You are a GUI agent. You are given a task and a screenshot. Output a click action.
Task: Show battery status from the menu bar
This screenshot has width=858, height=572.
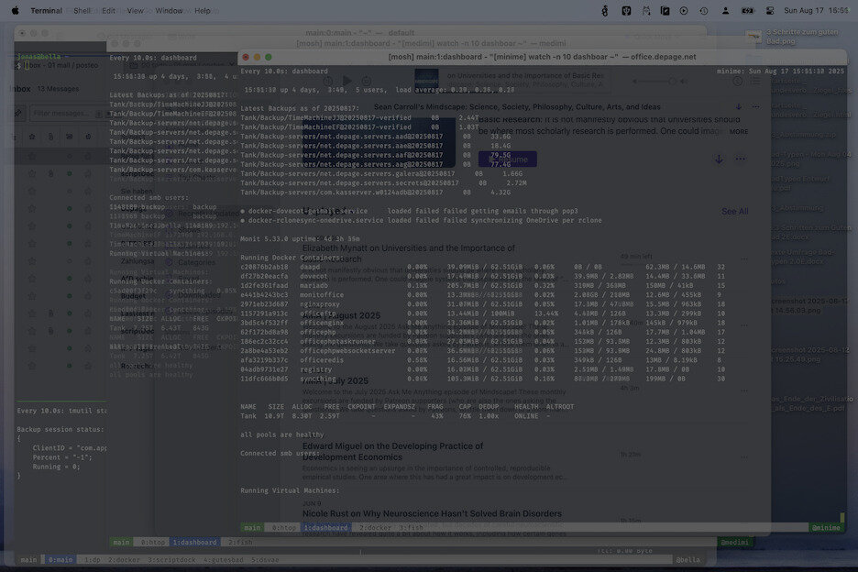(747, 10)
